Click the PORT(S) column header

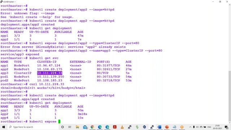(x=103, y=62)
